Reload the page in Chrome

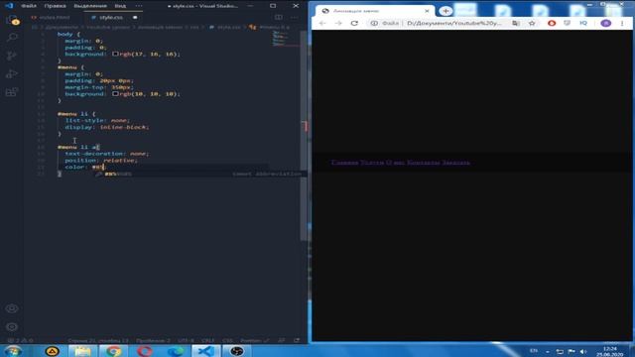pyautogui.click(x=354, y=24)
